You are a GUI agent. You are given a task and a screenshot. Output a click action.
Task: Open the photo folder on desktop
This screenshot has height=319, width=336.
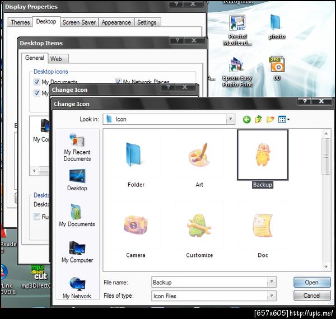(277, 27)
